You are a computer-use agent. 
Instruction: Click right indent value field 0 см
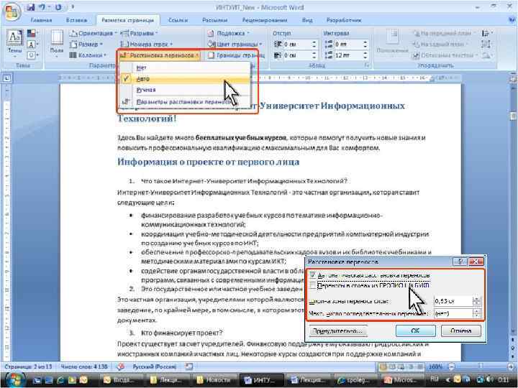(x=296, y=55)
